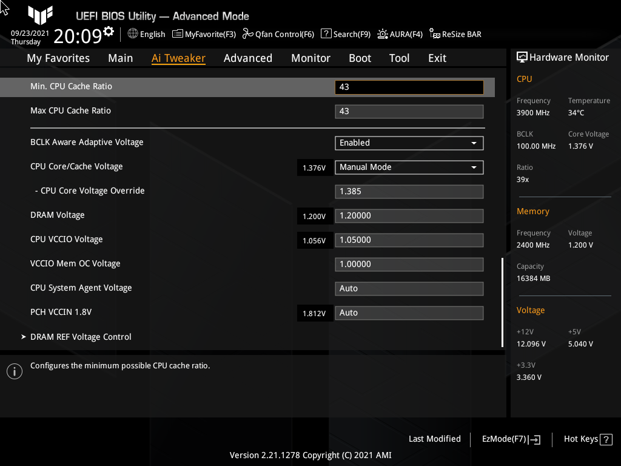Click the 3.360 V reading

click(x=529, y=377)
